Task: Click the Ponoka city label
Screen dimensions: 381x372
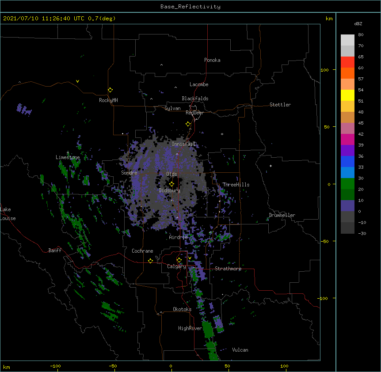Action: tap(212, 60)
